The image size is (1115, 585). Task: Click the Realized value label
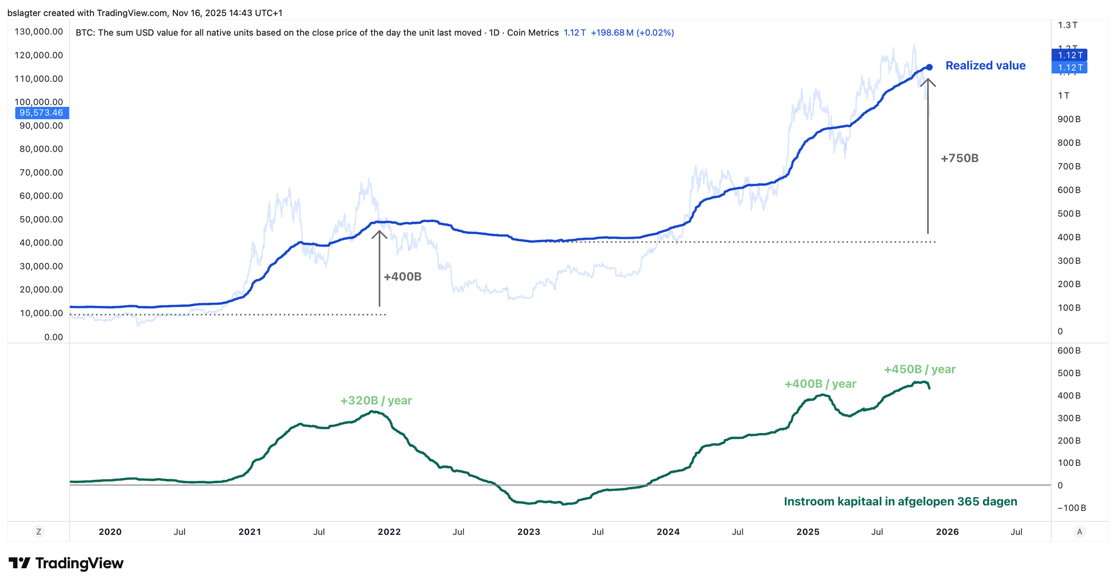(x=985, y=66)
